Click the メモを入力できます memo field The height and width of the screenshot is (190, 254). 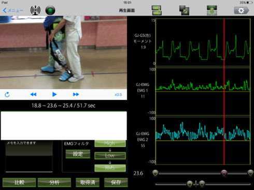click(x=29, y=156)
